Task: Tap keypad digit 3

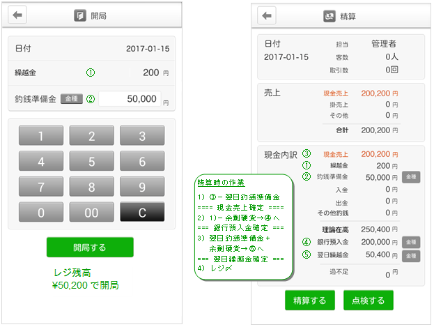Action: coord(142,135)
